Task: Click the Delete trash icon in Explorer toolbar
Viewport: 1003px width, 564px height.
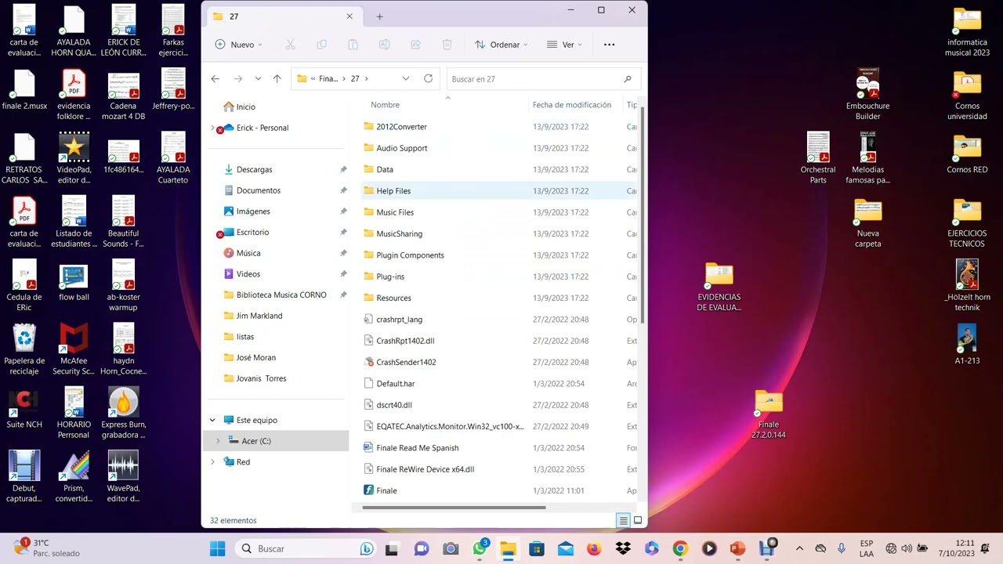Action: point(447,45)
